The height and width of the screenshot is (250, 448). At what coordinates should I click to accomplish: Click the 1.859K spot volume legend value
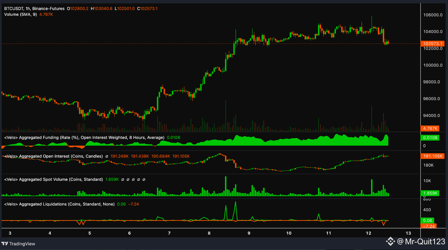pos(112,179)
